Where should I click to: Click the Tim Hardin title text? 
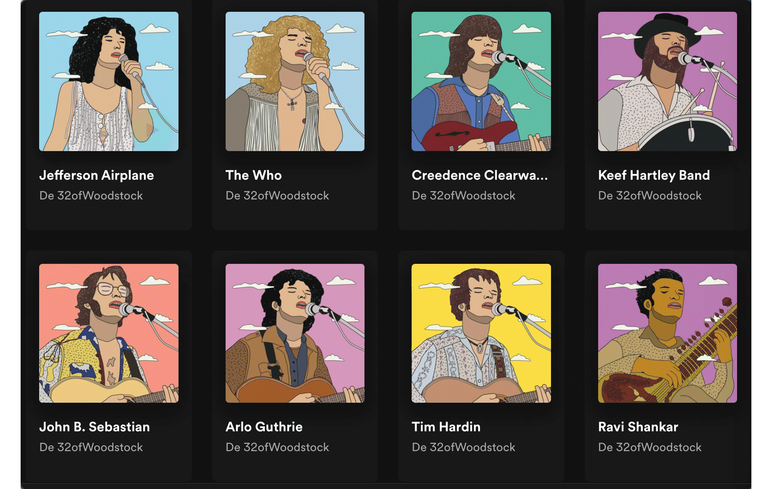(x=446, y=427)
